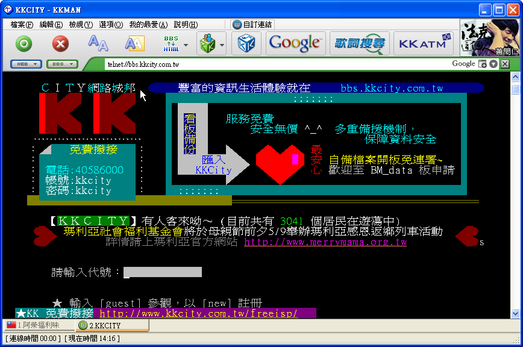Click the BBS HTML convert icon
The width and height of the screenshot is (523, 347).
click(x=171, y=43)
